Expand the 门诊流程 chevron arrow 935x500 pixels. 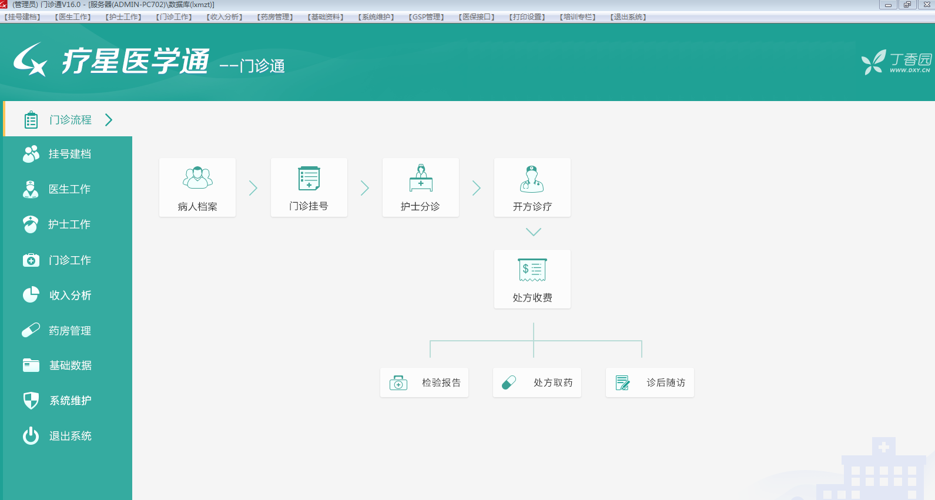point(109,120)
